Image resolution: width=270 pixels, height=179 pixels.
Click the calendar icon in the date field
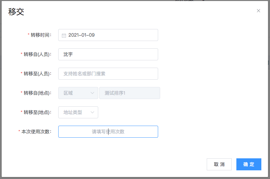(64, 35)
